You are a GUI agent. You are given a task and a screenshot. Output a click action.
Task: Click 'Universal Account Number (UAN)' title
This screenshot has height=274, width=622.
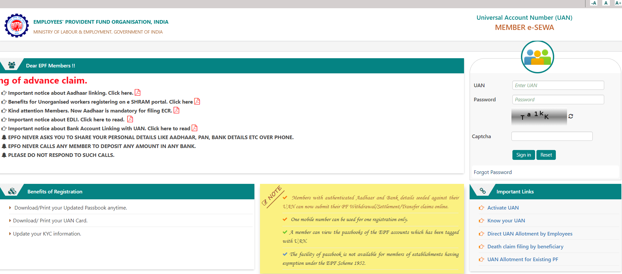[x=524, y=18]
